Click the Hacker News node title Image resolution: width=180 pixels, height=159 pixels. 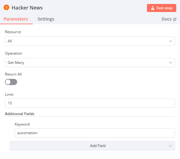tap(27, 8)
